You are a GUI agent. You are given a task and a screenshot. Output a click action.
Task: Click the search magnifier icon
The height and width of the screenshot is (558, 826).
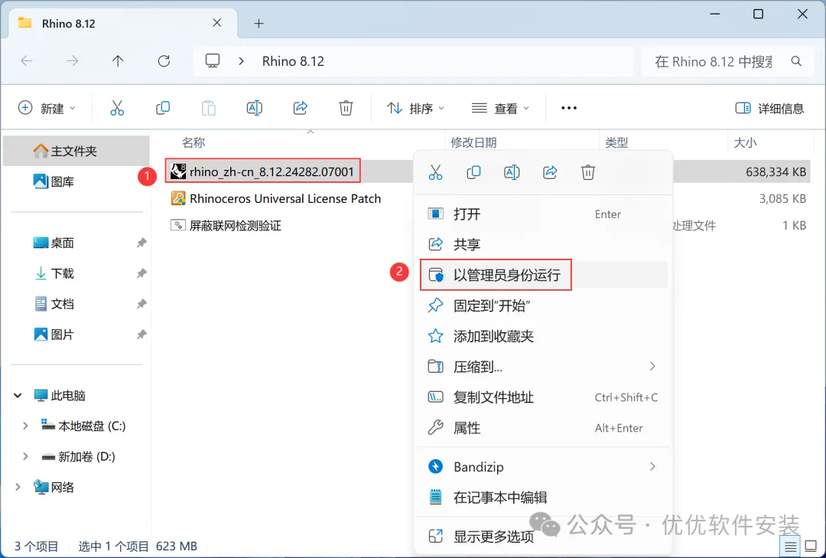coord(796,62)
